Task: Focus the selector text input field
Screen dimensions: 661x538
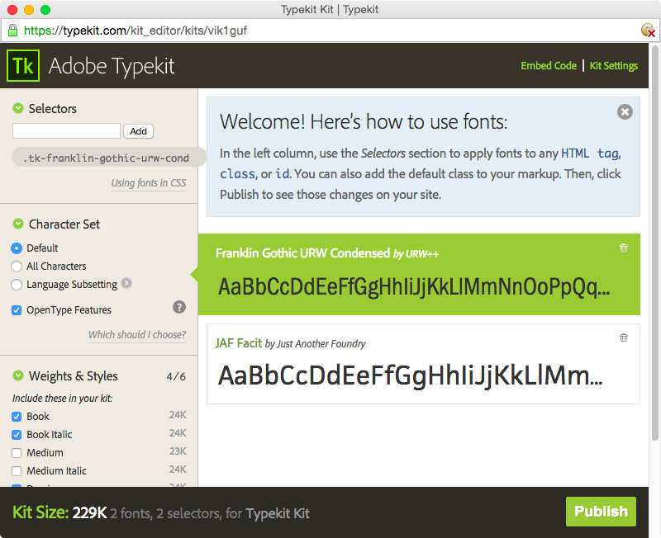Action: point(67,131)
